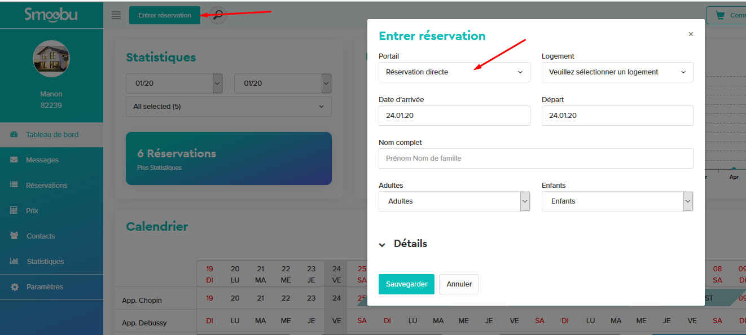Image resolution: width=746 pixels, height=335 pixels.
Task: Open the Enfants dropdown
Action: 617,201
